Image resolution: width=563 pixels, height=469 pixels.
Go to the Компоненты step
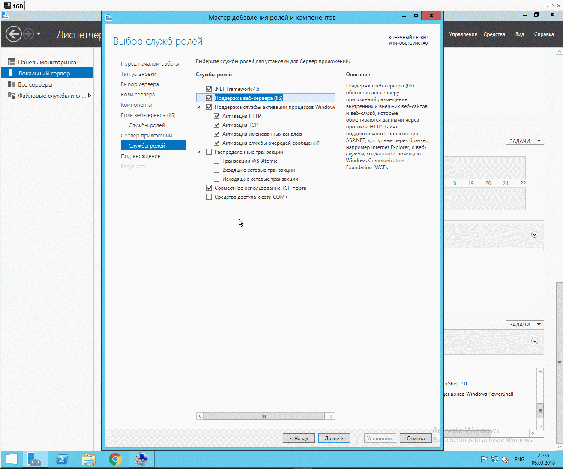tap(136, 105)
